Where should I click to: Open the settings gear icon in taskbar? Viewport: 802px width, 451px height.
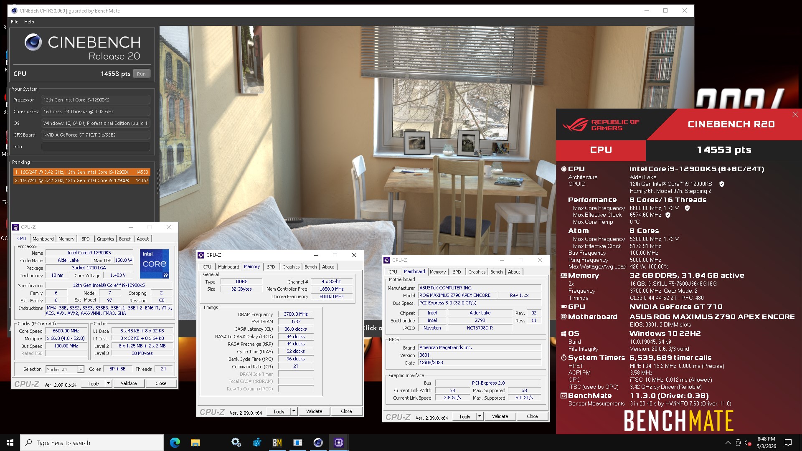point(236,443)
